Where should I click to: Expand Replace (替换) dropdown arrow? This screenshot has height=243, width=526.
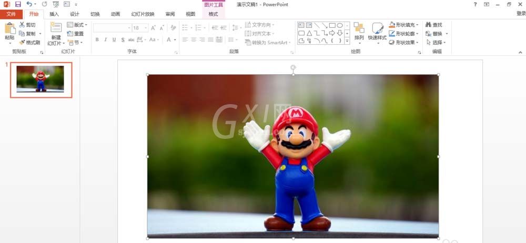tap(447, 34)
